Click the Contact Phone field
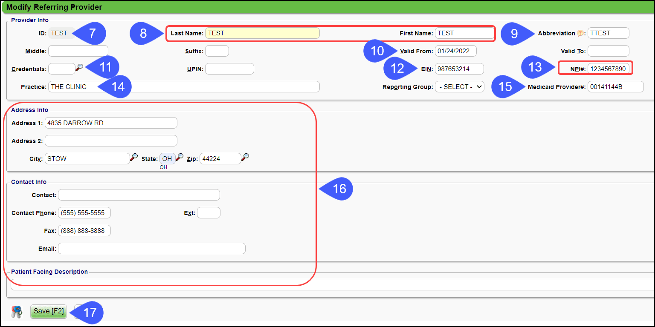The width and height of the screenshot is (655, 327). [x=84, y=212]
